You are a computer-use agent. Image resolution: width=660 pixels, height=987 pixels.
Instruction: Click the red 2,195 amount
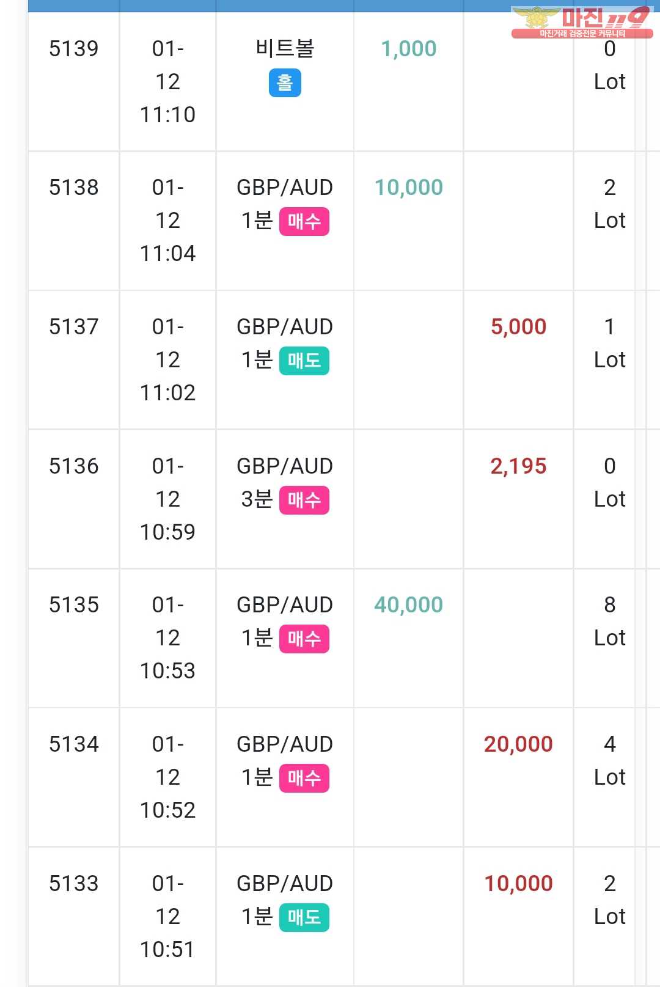(x=518, y=466)
